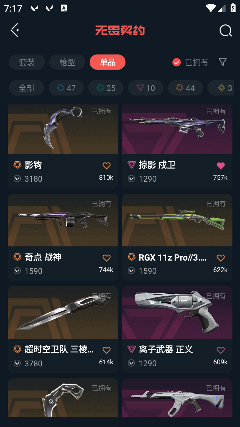Favorite 奇点 战神 with heart icon

tap(106, 258)
